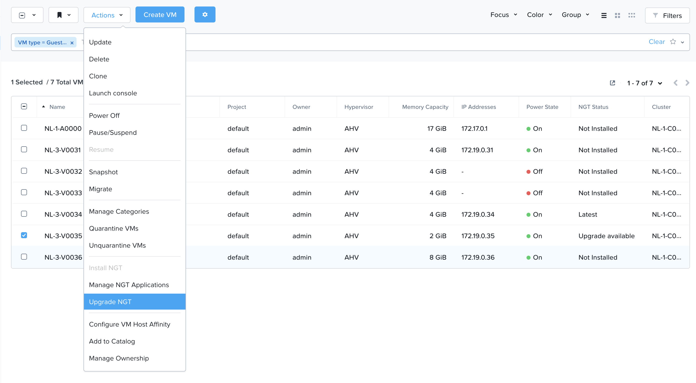Image resolution: width=696 pixels, height=383 pixels.
Task: Choose Manage Ownership menu item
Action: click(134, 358)
